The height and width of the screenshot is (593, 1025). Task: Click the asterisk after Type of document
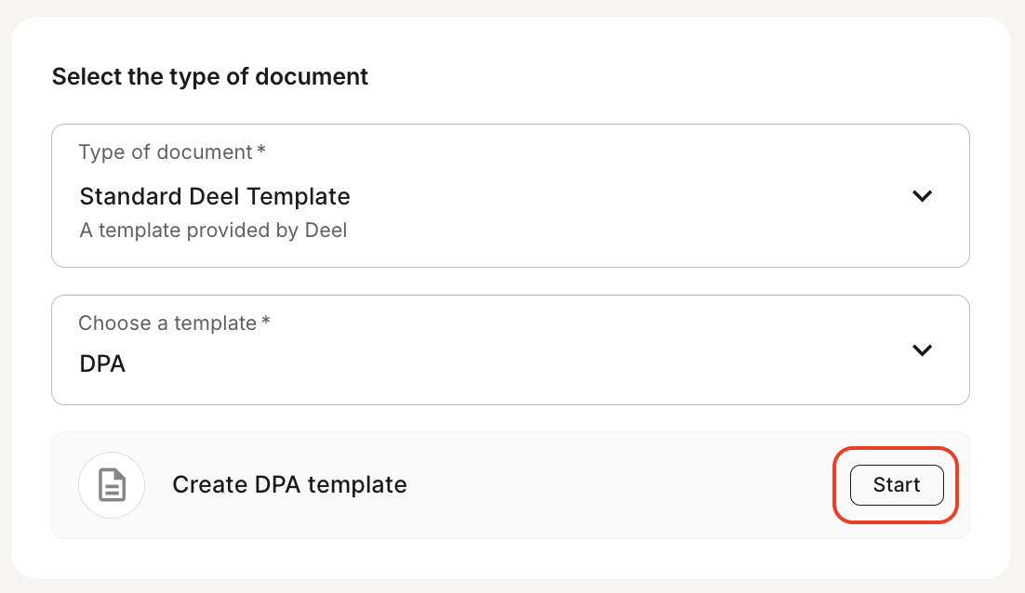click(261, 150)
